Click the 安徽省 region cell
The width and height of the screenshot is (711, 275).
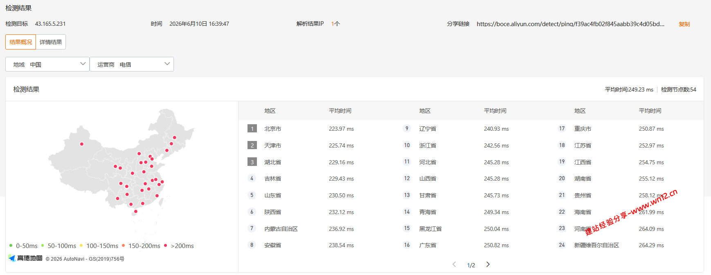[272, 245]
